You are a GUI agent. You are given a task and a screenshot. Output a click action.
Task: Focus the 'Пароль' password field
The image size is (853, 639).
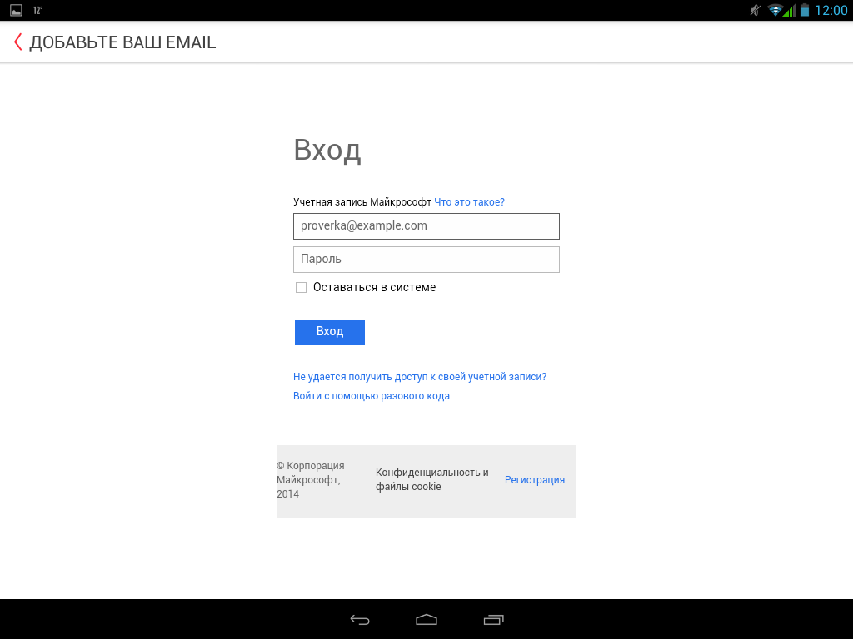[426, 259]
